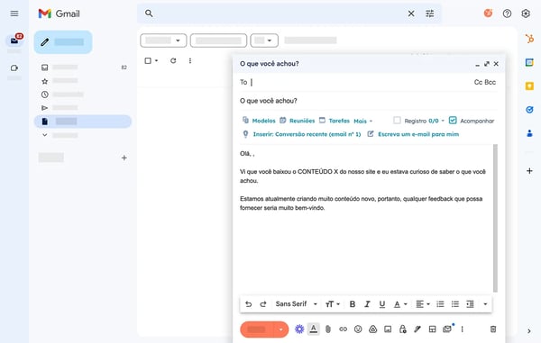Open HubSpot Reuniões meetings

[x=297, y=121]
